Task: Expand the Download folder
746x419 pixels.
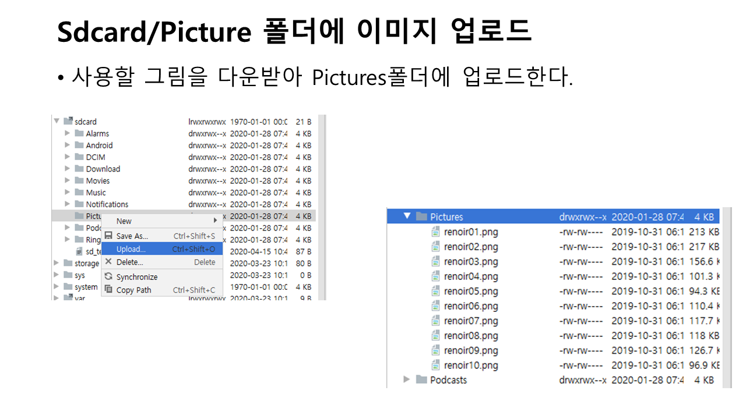Action: 68,169
